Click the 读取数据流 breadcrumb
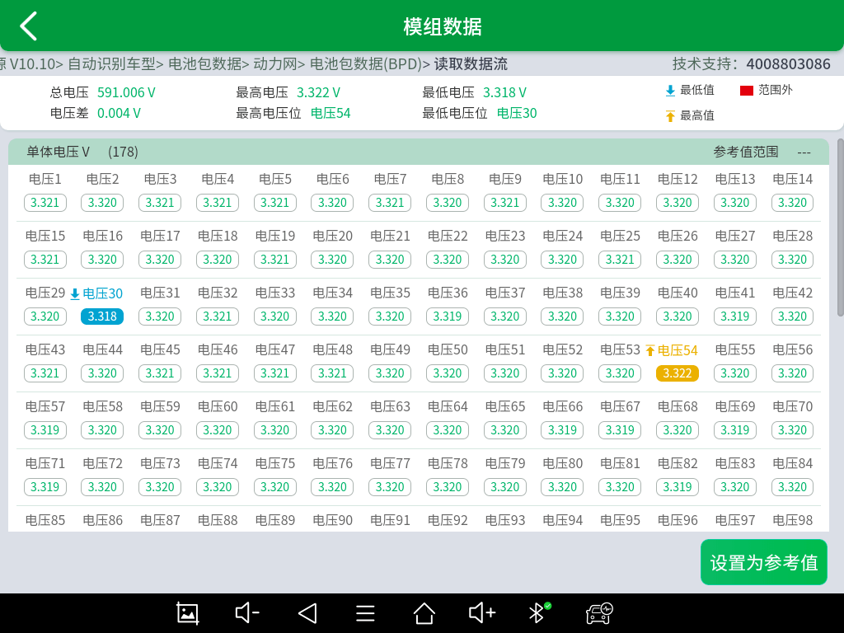 click(471, 64)
